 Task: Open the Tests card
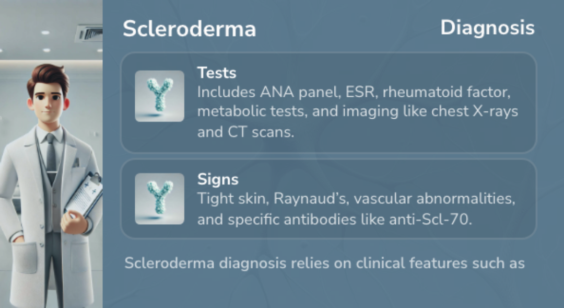(x=329, y=102)
